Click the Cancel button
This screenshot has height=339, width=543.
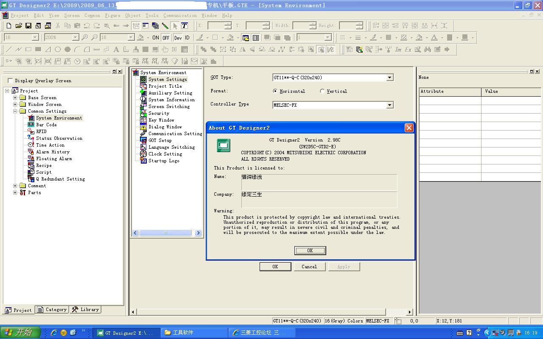[309, 267]
